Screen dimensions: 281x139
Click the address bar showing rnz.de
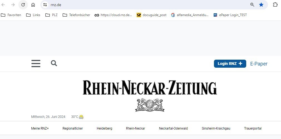coord(149,5)
